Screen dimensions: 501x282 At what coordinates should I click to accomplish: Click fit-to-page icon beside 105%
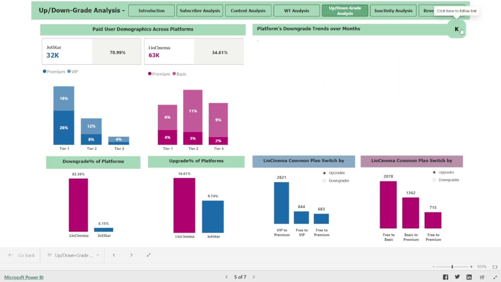coord(495,267)
